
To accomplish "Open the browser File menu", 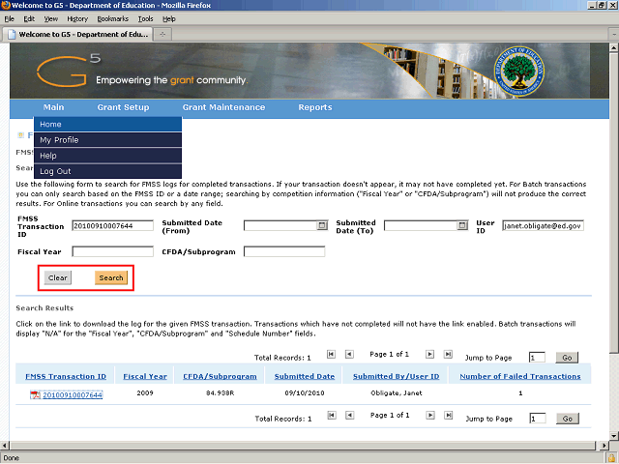I will click(x=9, y=19).
